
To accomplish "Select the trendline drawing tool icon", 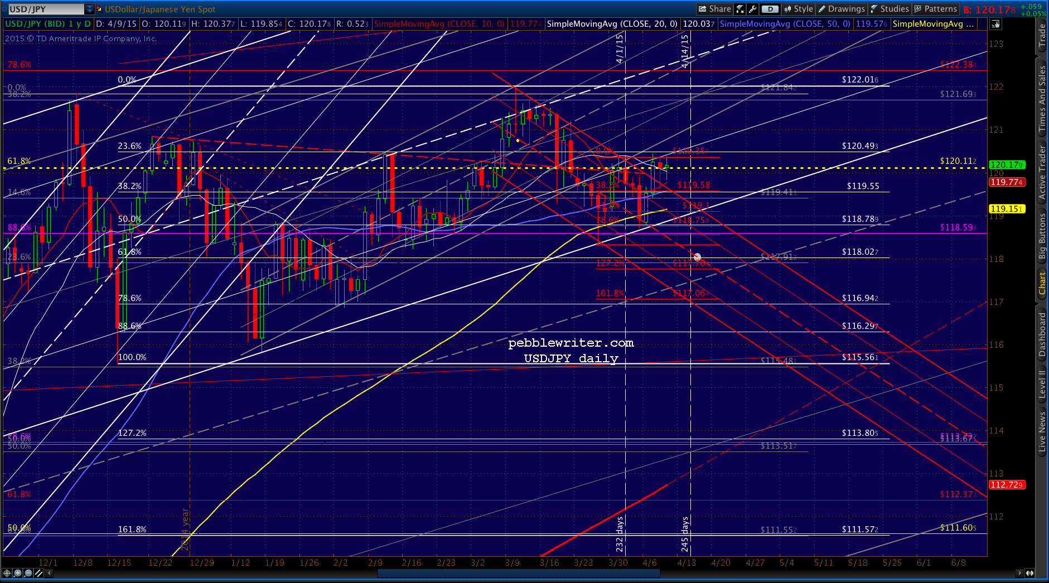I will 39,573.
